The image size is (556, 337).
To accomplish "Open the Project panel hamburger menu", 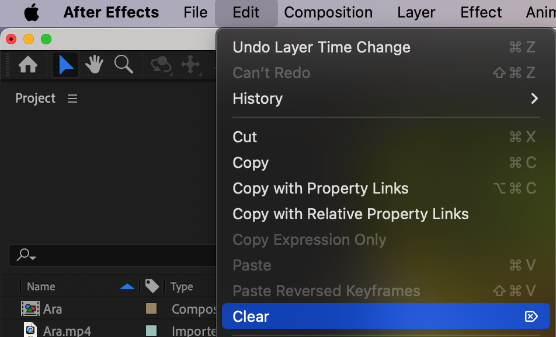I will [x=72, y=99].
